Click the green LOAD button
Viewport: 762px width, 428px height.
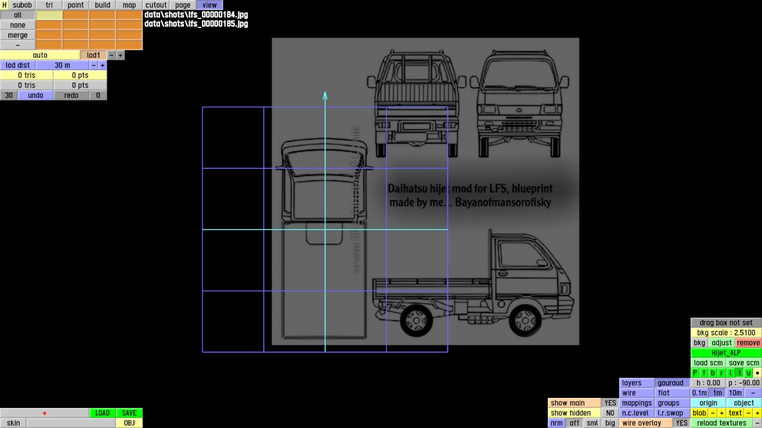(103, 413)
